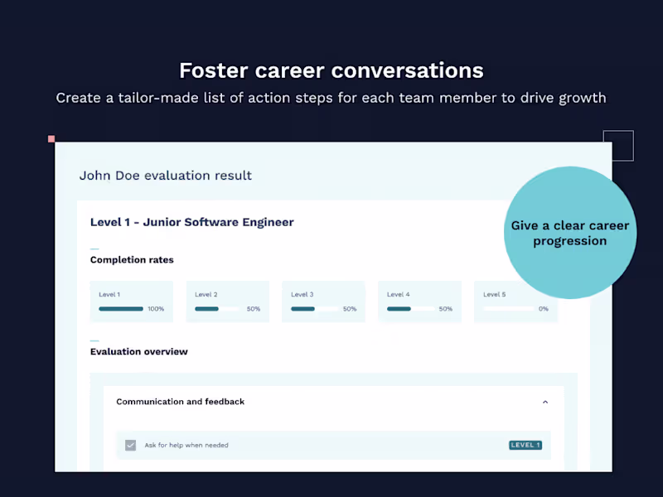Screen dimensions: 663x497
Task: Click 'Give a clear career progression' circle
Action: (570, 233)
